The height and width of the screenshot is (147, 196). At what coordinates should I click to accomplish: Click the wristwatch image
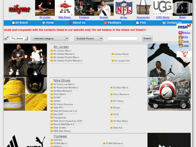point(182,8)
